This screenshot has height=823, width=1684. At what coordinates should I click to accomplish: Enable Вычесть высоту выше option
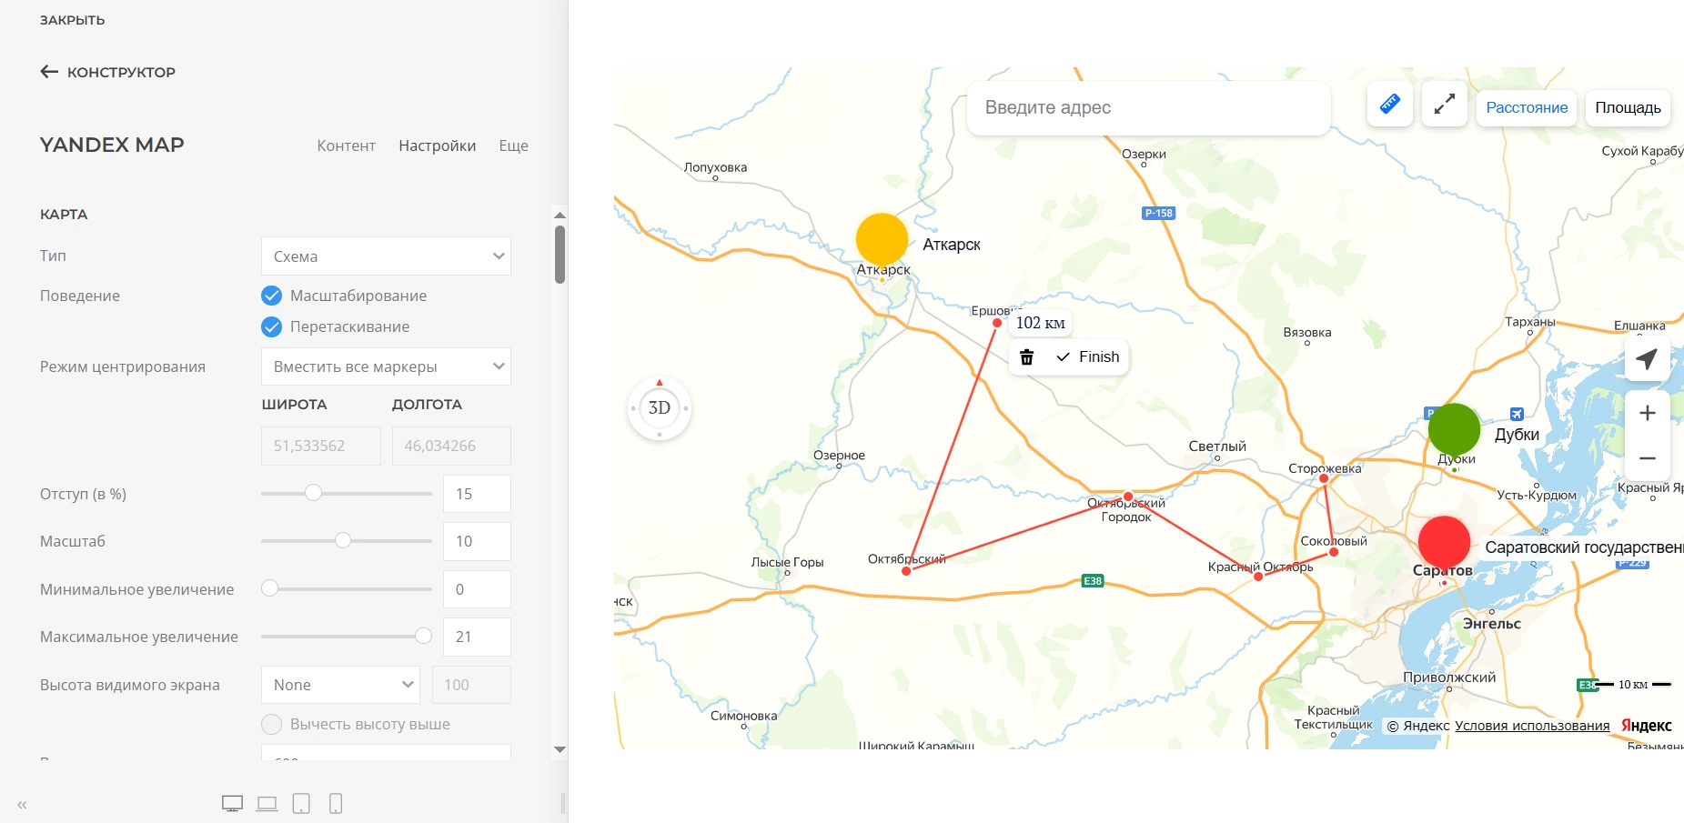[271, 724]
